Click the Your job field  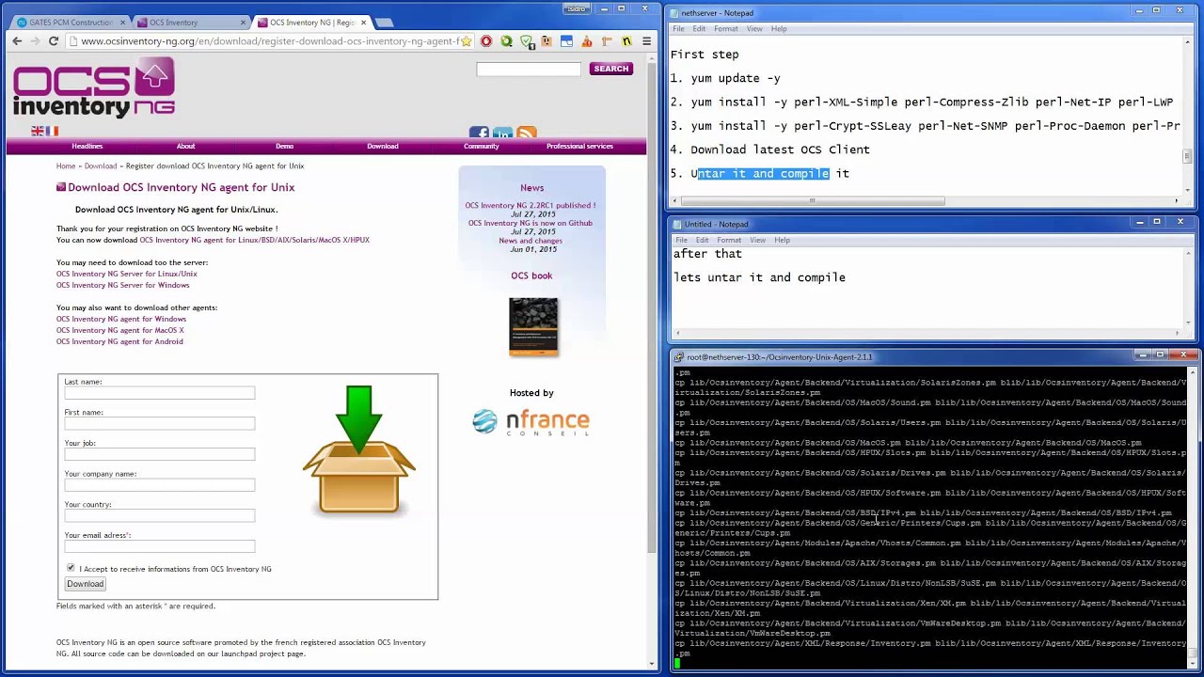click(x=160, y=454)
